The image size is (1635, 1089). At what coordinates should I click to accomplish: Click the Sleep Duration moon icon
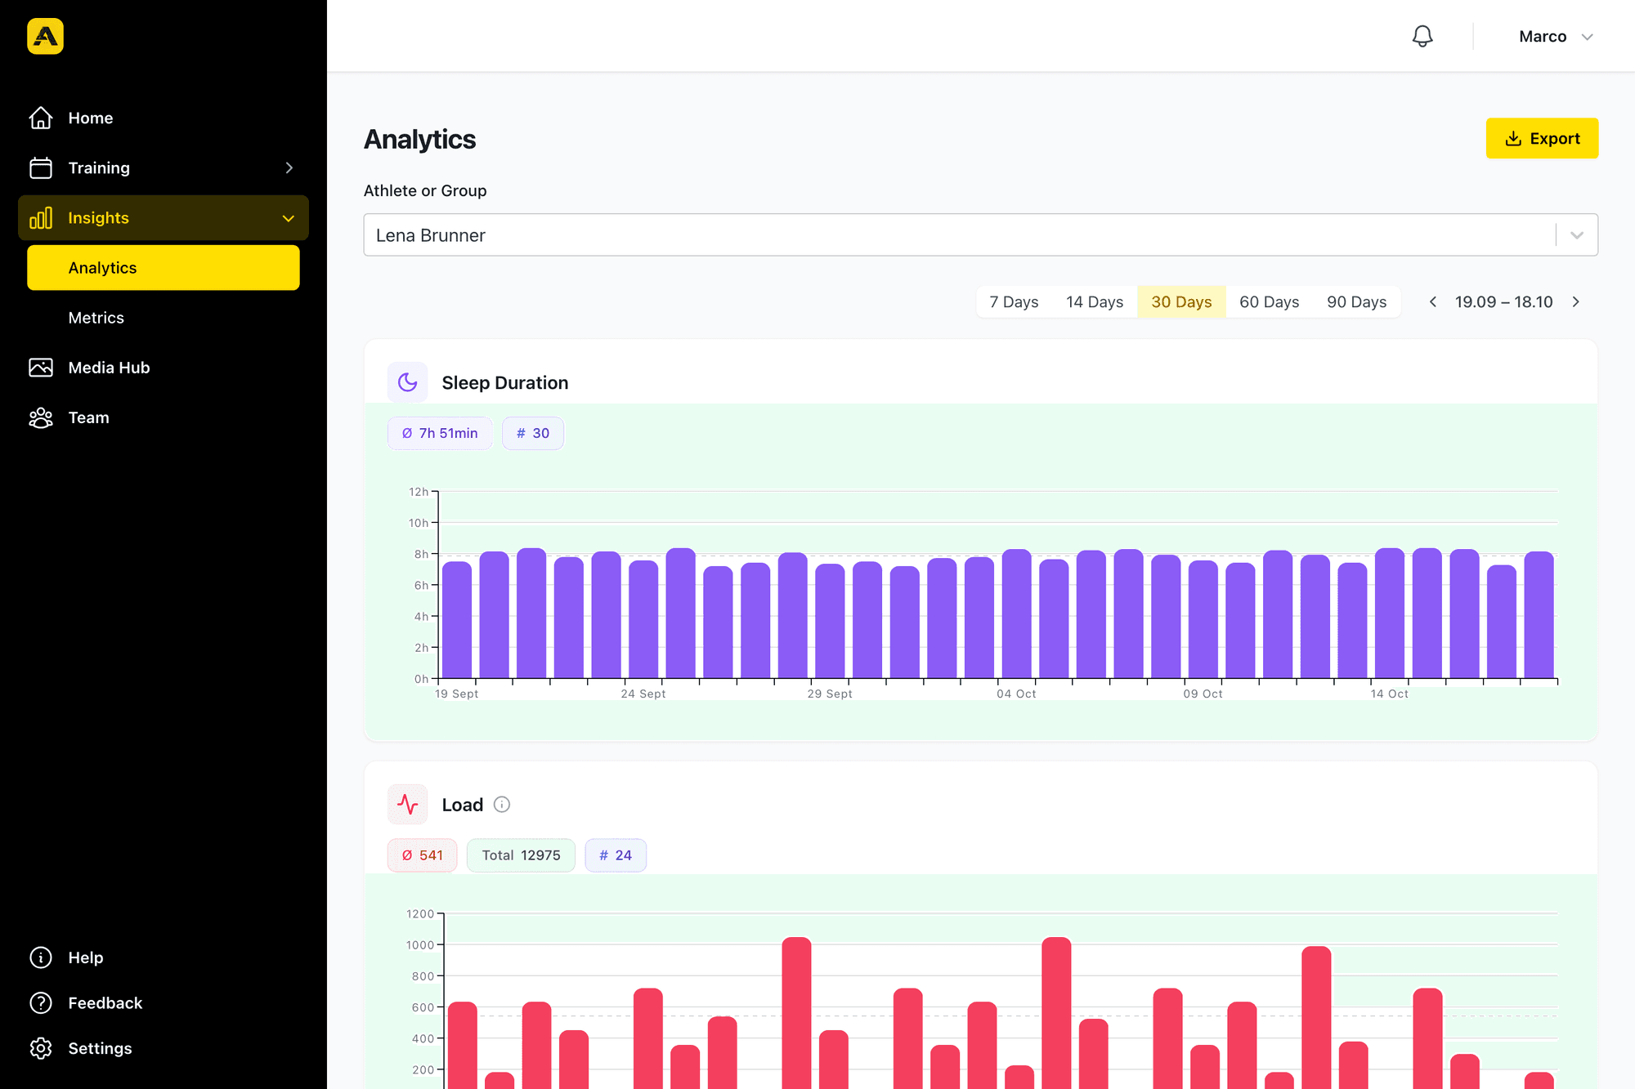407,382
